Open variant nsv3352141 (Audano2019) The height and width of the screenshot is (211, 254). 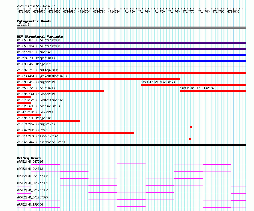(x=37, y=94)
